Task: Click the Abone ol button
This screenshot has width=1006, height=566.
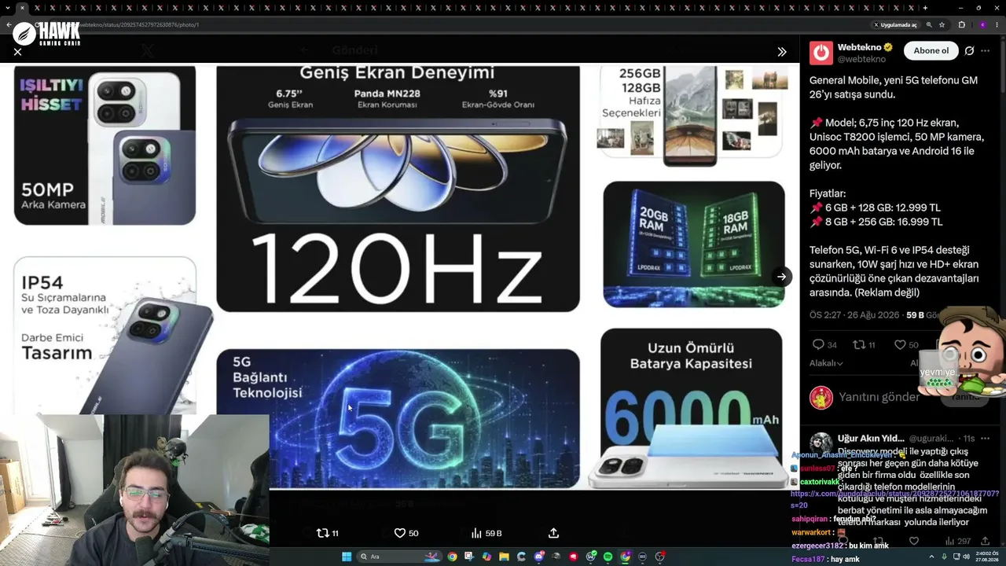Action: [x=931, y=50]
